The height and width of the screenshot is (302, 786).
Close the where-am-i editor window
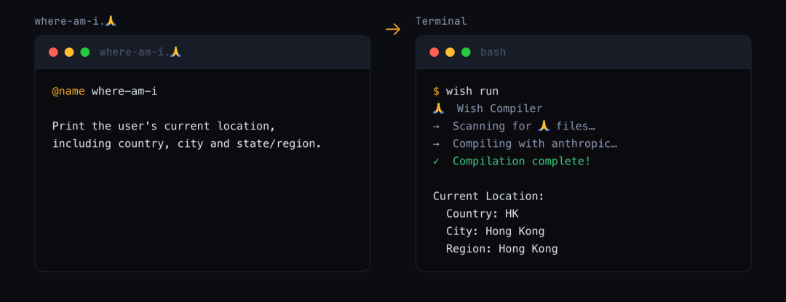pyautogui.click(x=53, y=52)
